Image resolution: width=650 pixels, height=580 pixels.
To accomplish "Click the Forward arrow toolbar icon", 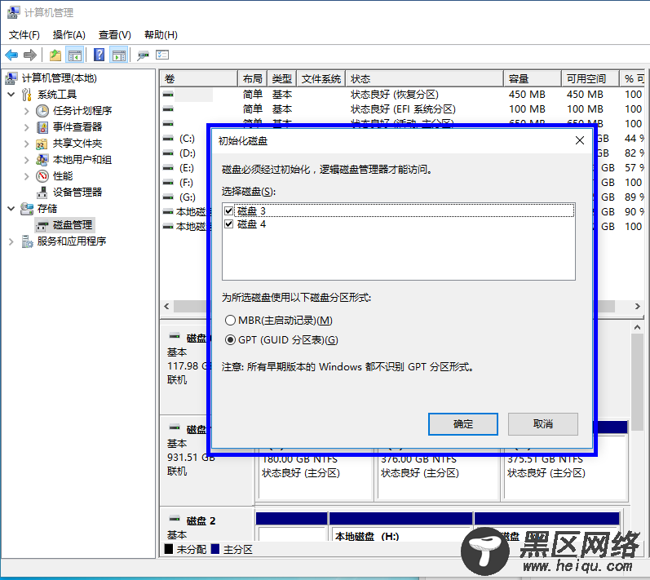I will (30, 55).
